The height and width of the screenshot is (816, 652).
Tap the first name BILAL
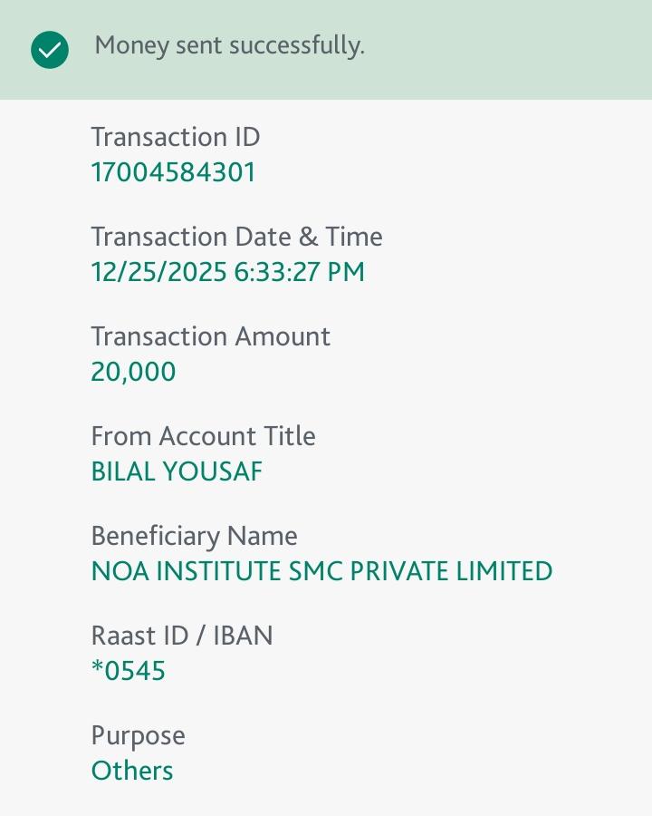[125, 471]
